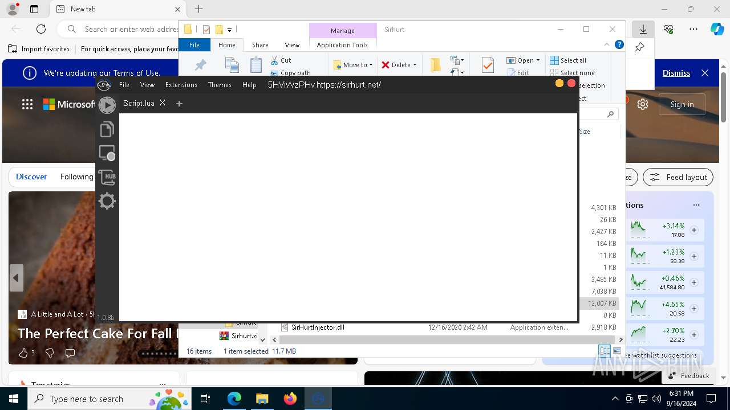Image resolution: width=730 pixels, height=410 pixels.
Task: Open Edge Copilot icon
Action: click(x=717, y=29)
